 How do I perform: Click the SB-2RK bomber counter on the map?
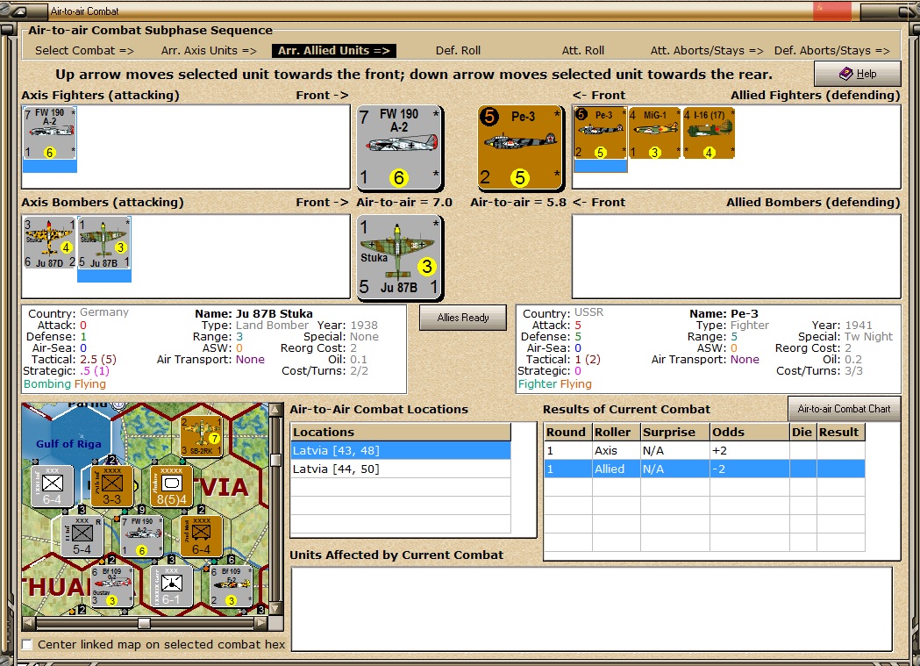click(202, 436)
